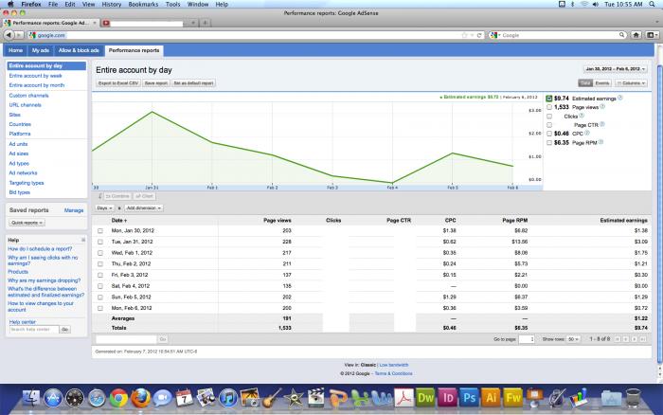Open Entire account by week report
This screenshot has width=663, height=415.
click(x=36, y=76)
